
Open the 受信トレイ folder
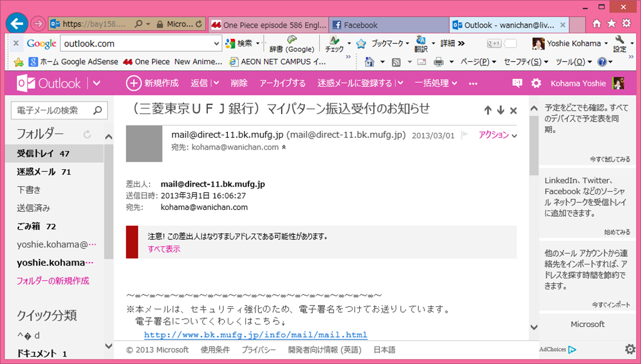54,153
